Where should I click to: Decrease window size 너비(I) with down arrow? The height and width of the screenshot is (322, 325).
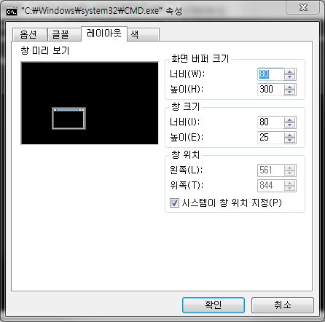(x=289, y=125)
